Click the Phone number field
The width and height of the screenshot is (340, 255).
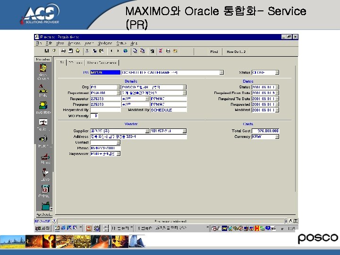105,148
